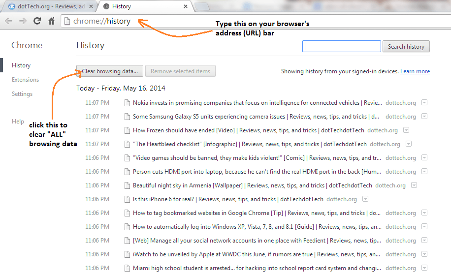Select the History tab

point(145,6)
